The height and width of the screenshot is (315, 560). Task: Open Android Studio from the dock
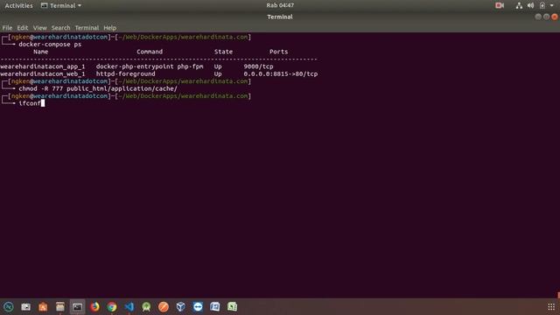146,307
